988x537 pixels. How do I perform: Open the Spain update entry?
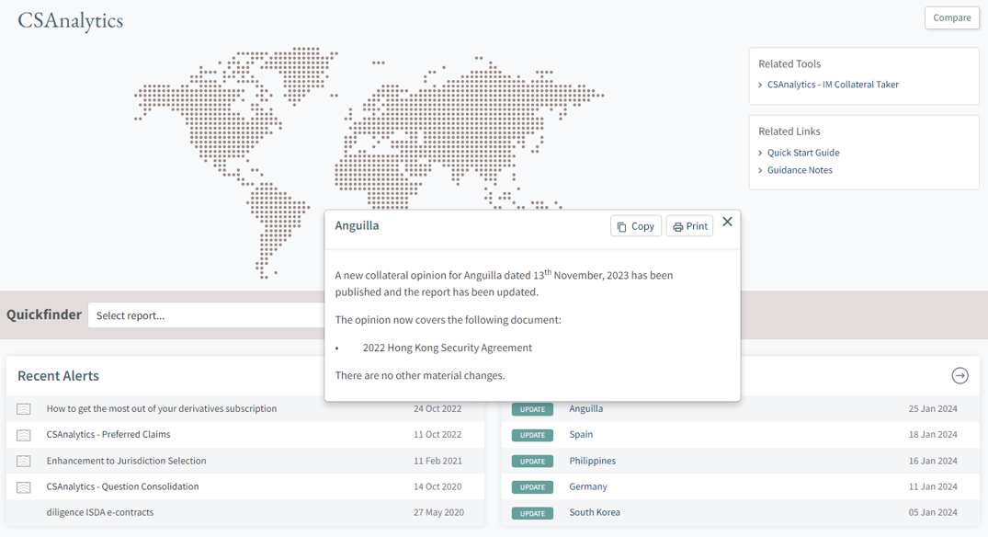pos(581,434)
